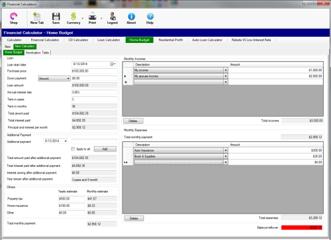Open the My income description dropdown

[226, 70]
